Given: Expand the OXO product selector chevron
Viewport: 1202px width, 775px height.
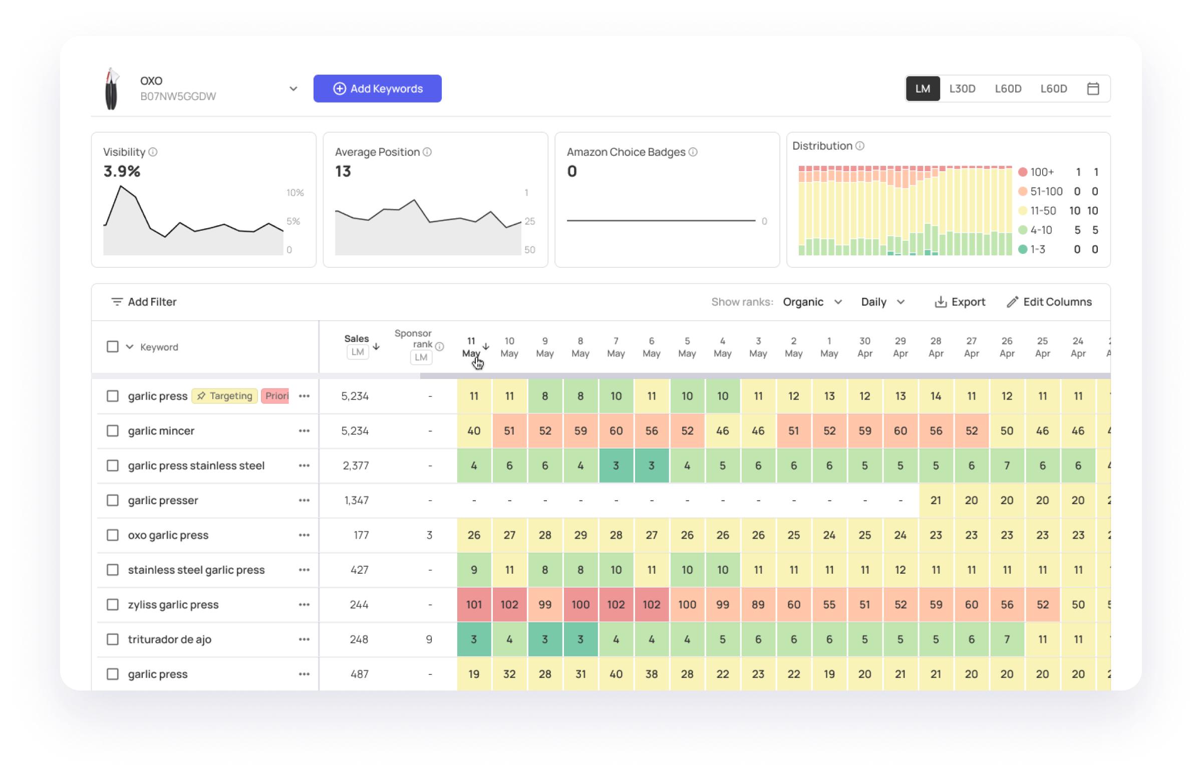Looking at the screenshot, I should tap(293, 89).
